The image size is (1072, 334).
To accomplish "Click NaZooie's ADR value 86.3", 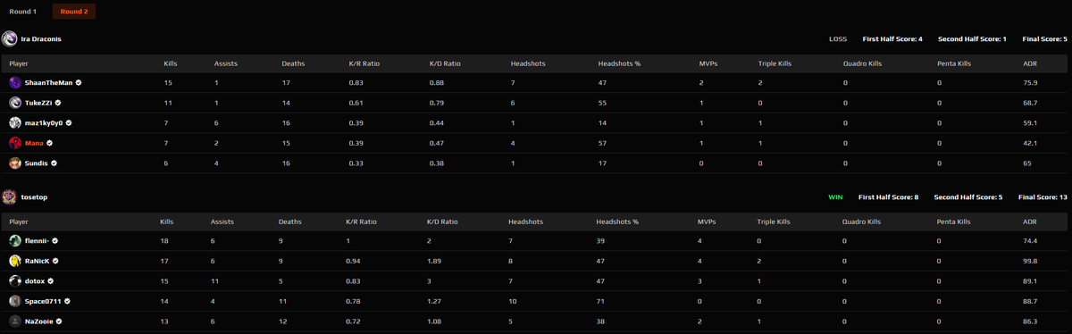I will (x=1030, y=321).
